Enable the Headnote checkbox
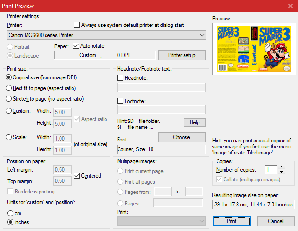This screenshot has height=231, width=298. click(x=120, y=78)
